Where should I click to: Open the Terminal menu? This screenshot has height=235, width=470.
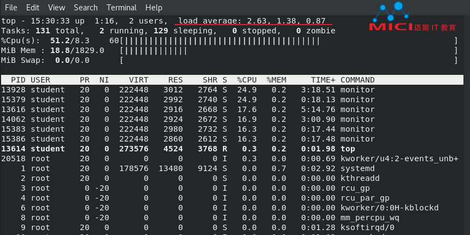121,8
